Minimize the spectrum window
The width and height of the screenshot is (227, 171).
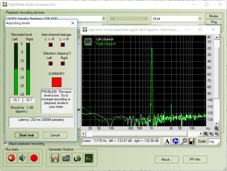(187, 29)
